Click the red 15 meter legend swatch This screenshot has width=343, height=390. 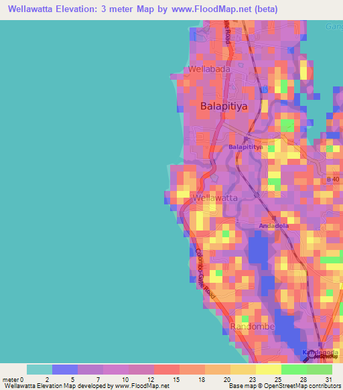tap(167, 369)
